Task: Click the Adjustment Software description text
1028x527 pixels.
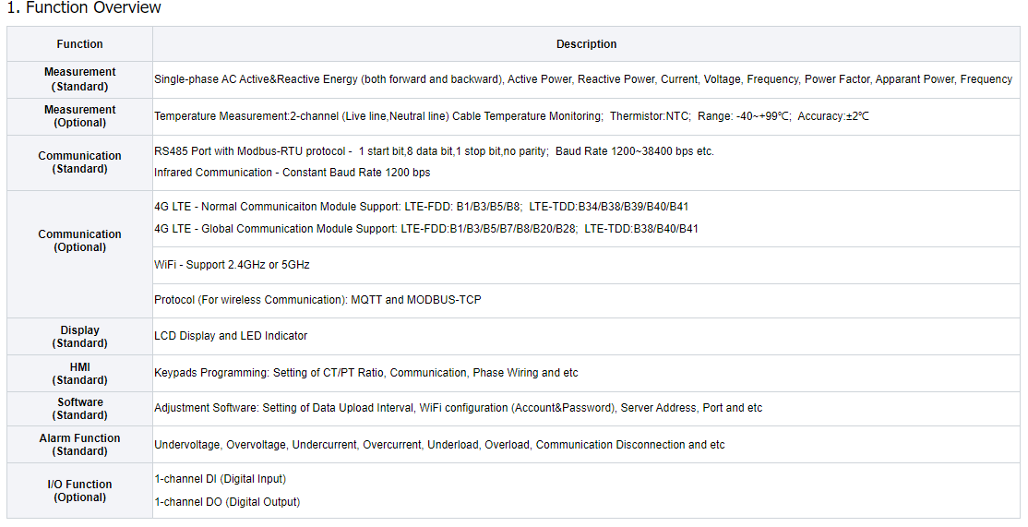Action: point(458,408)
